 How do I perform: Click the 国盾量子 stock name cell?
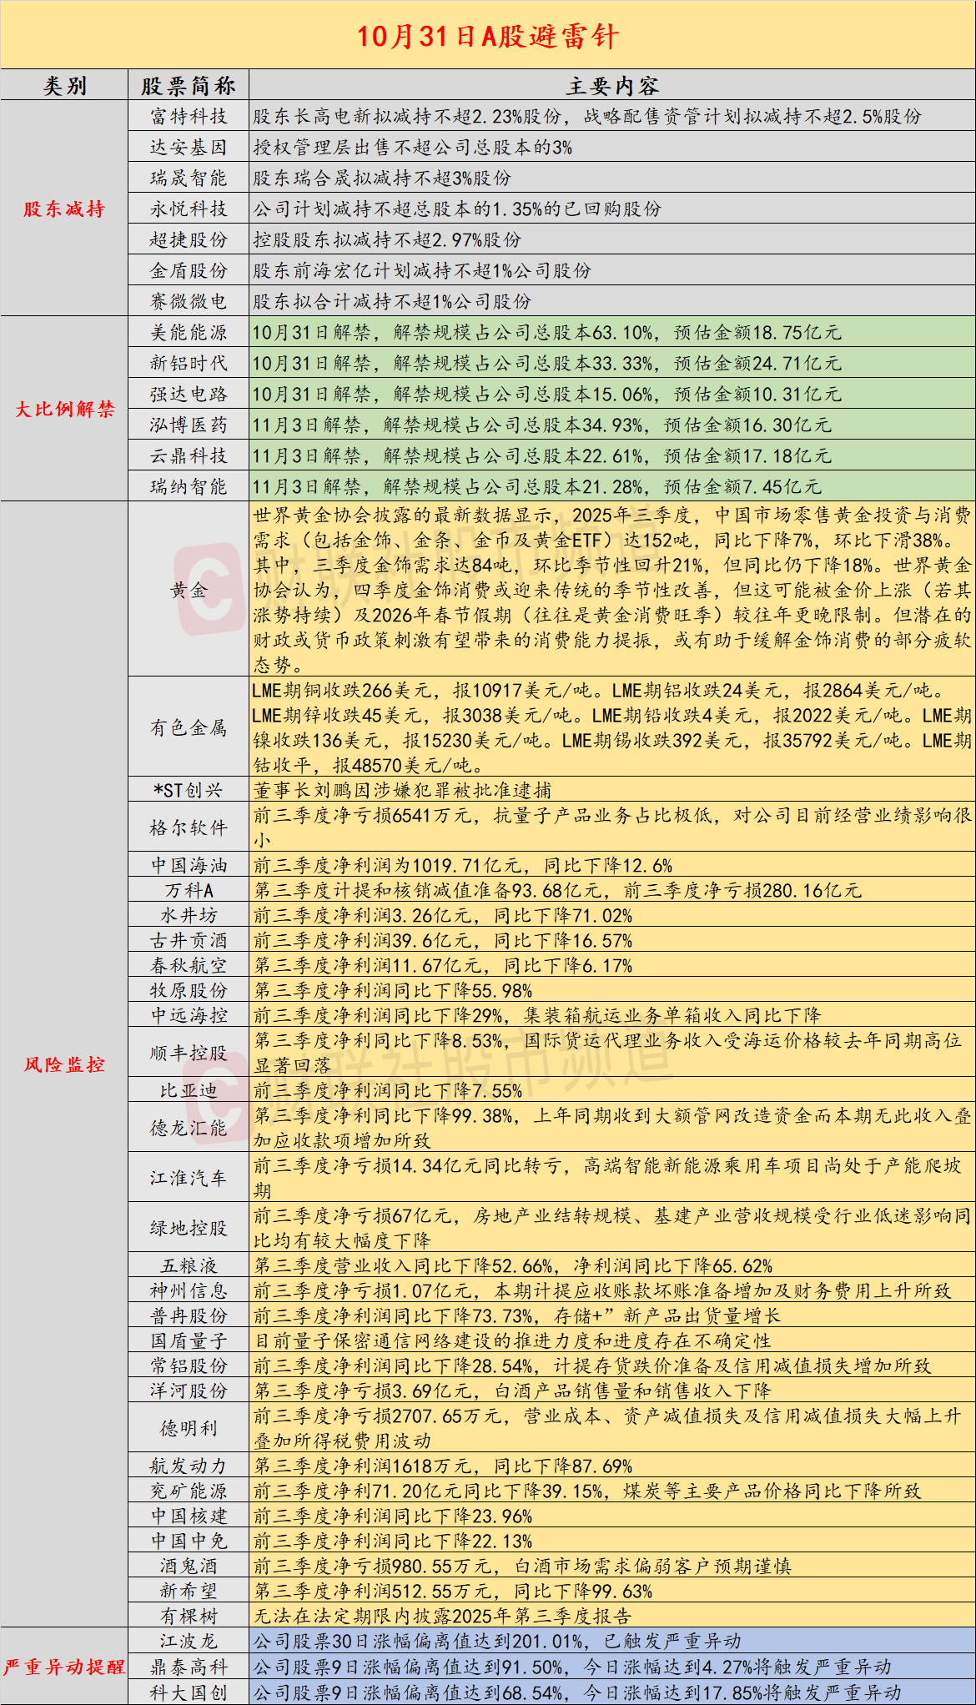coord(189,1340)
